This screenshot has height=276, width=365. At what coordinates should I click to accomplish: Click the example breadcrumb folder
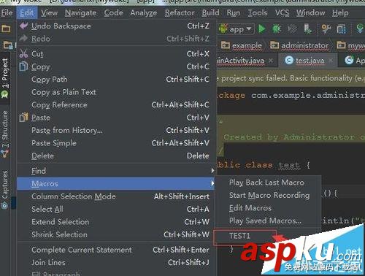[x=242, y=45]
